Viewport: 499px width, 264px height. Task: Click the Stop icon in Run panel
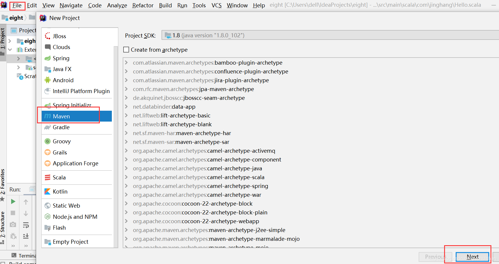[x=13, y=213]
